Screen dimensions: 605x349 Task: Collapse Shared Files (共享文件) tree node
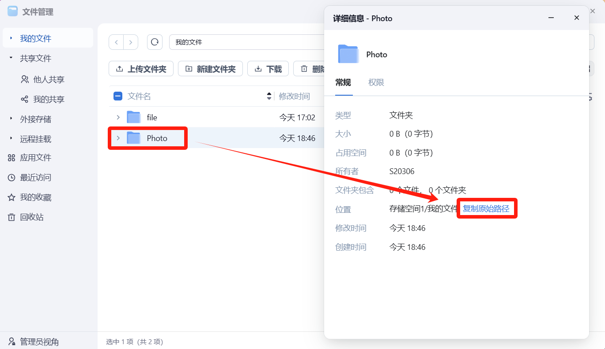point(11,58)
